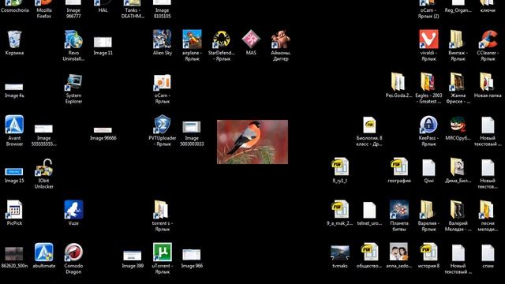Open the 8_ry1_I PDF file
This screenshot has width=505, height=284.
[x=340, y=167]
